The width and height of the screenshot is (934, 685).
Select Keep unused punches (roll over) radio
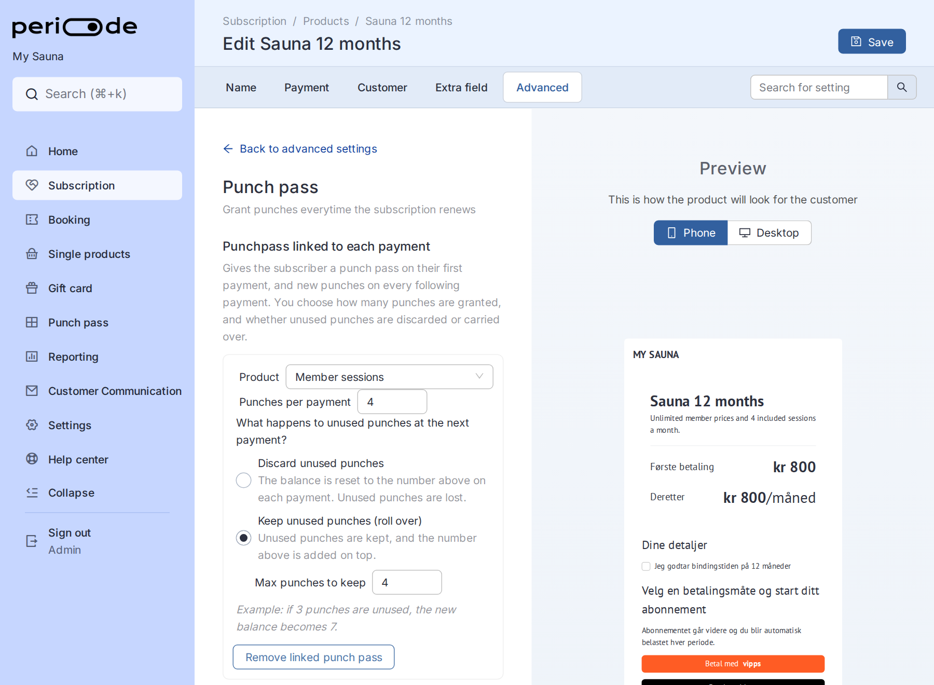243,538
